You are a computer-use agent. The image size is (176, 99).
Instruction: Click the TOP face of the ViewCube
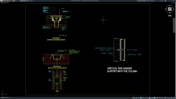[170, 9]
